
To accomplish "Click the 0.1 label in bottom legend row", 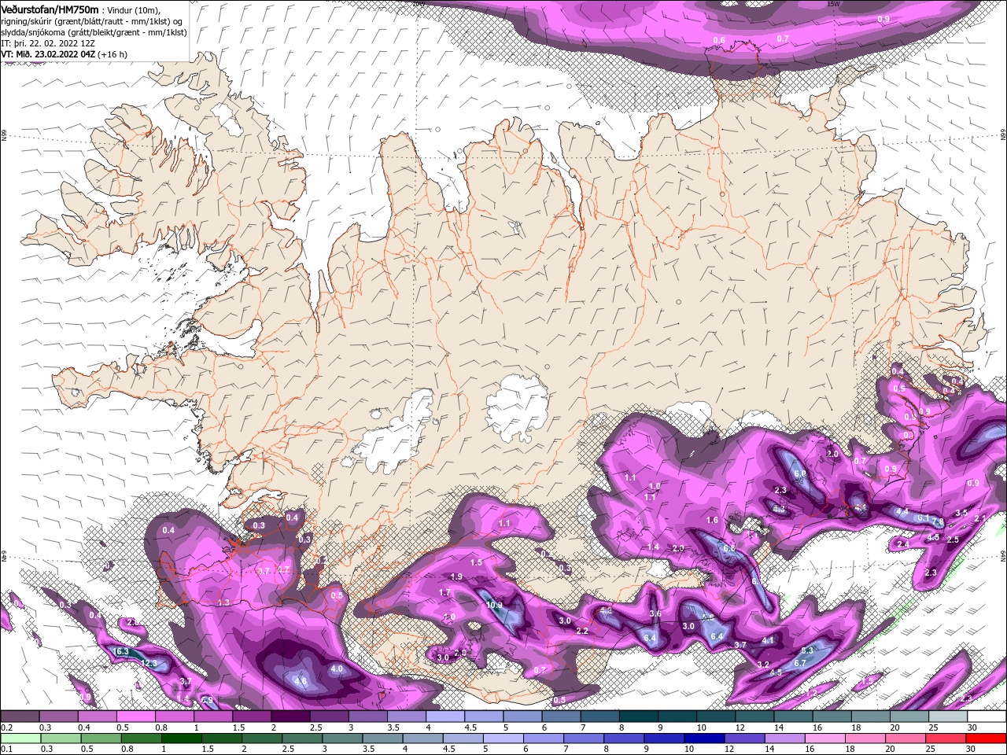I will 8,749.
